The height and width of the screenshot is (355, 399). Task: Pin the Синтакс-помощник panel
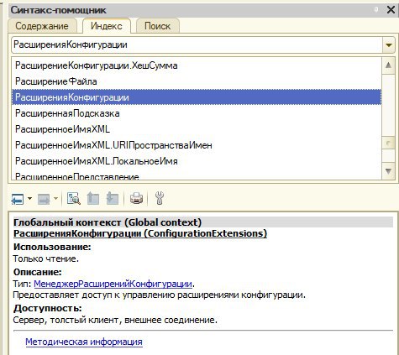tap(376, 10)
